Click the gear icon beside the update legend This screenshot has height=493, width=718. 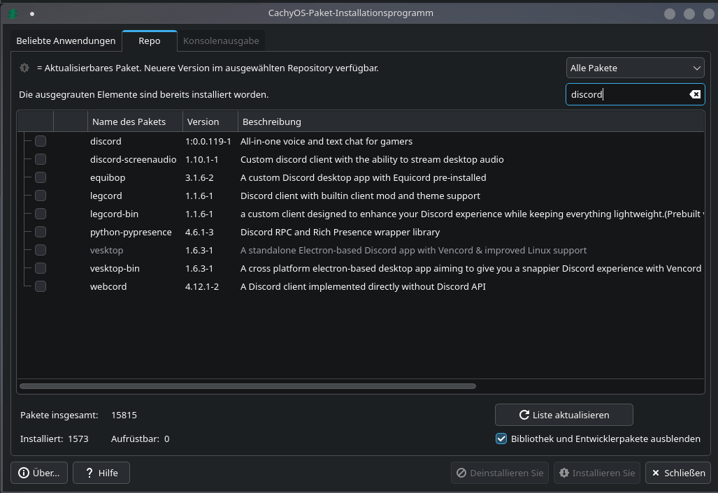pyautogui.click(x=25, y=68)
